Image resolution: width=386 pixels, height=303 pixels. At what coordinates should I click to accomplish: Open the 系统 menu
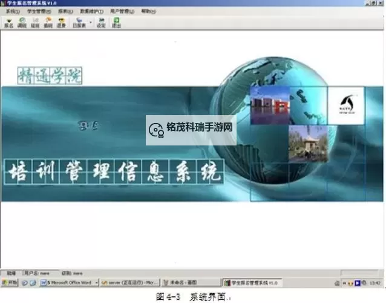coord(13,12)
